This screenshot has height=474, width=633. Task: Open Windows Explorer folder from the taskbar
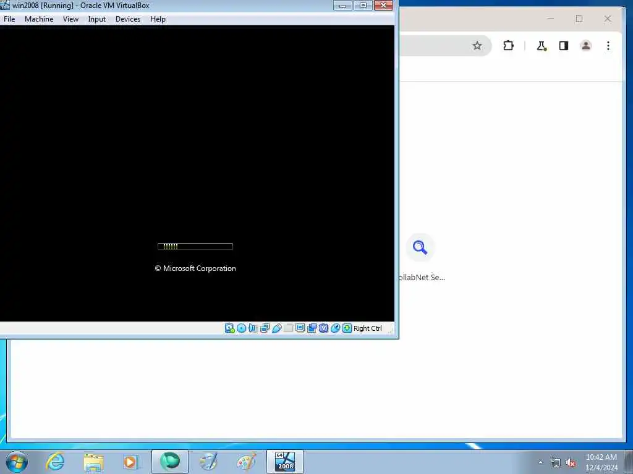[94, 462]
